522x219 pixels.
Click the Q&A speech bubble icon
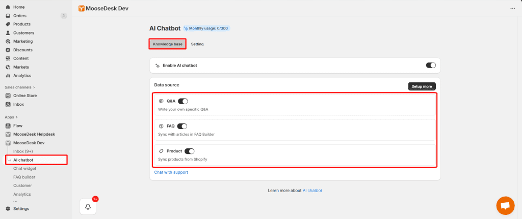coord(161,101)
